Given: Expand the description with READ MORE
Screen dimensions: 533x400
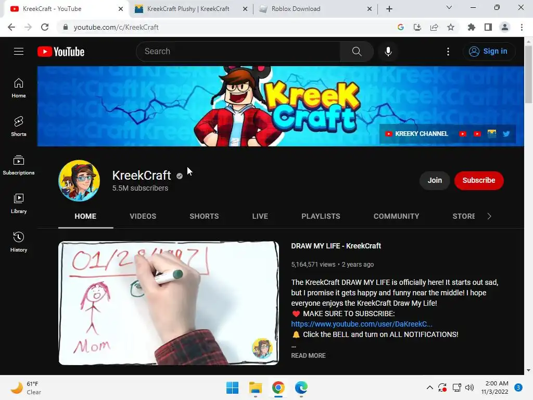Looking at the screenshot, I should (x=308, y=355).
